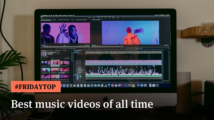Screen dimensions: 214x120
Task: Toggle the blue source patching track box
Action: (x=75, y=75)
